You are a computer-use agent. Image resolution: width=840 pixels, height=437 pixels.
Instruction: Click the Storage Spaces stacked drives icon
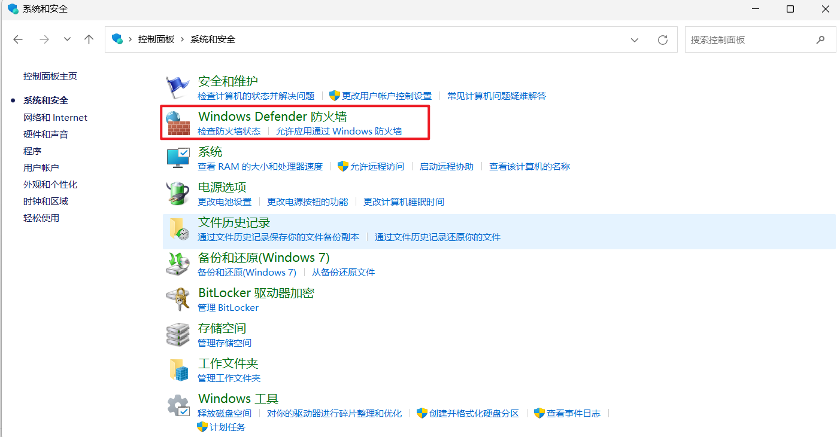(178, 334)
